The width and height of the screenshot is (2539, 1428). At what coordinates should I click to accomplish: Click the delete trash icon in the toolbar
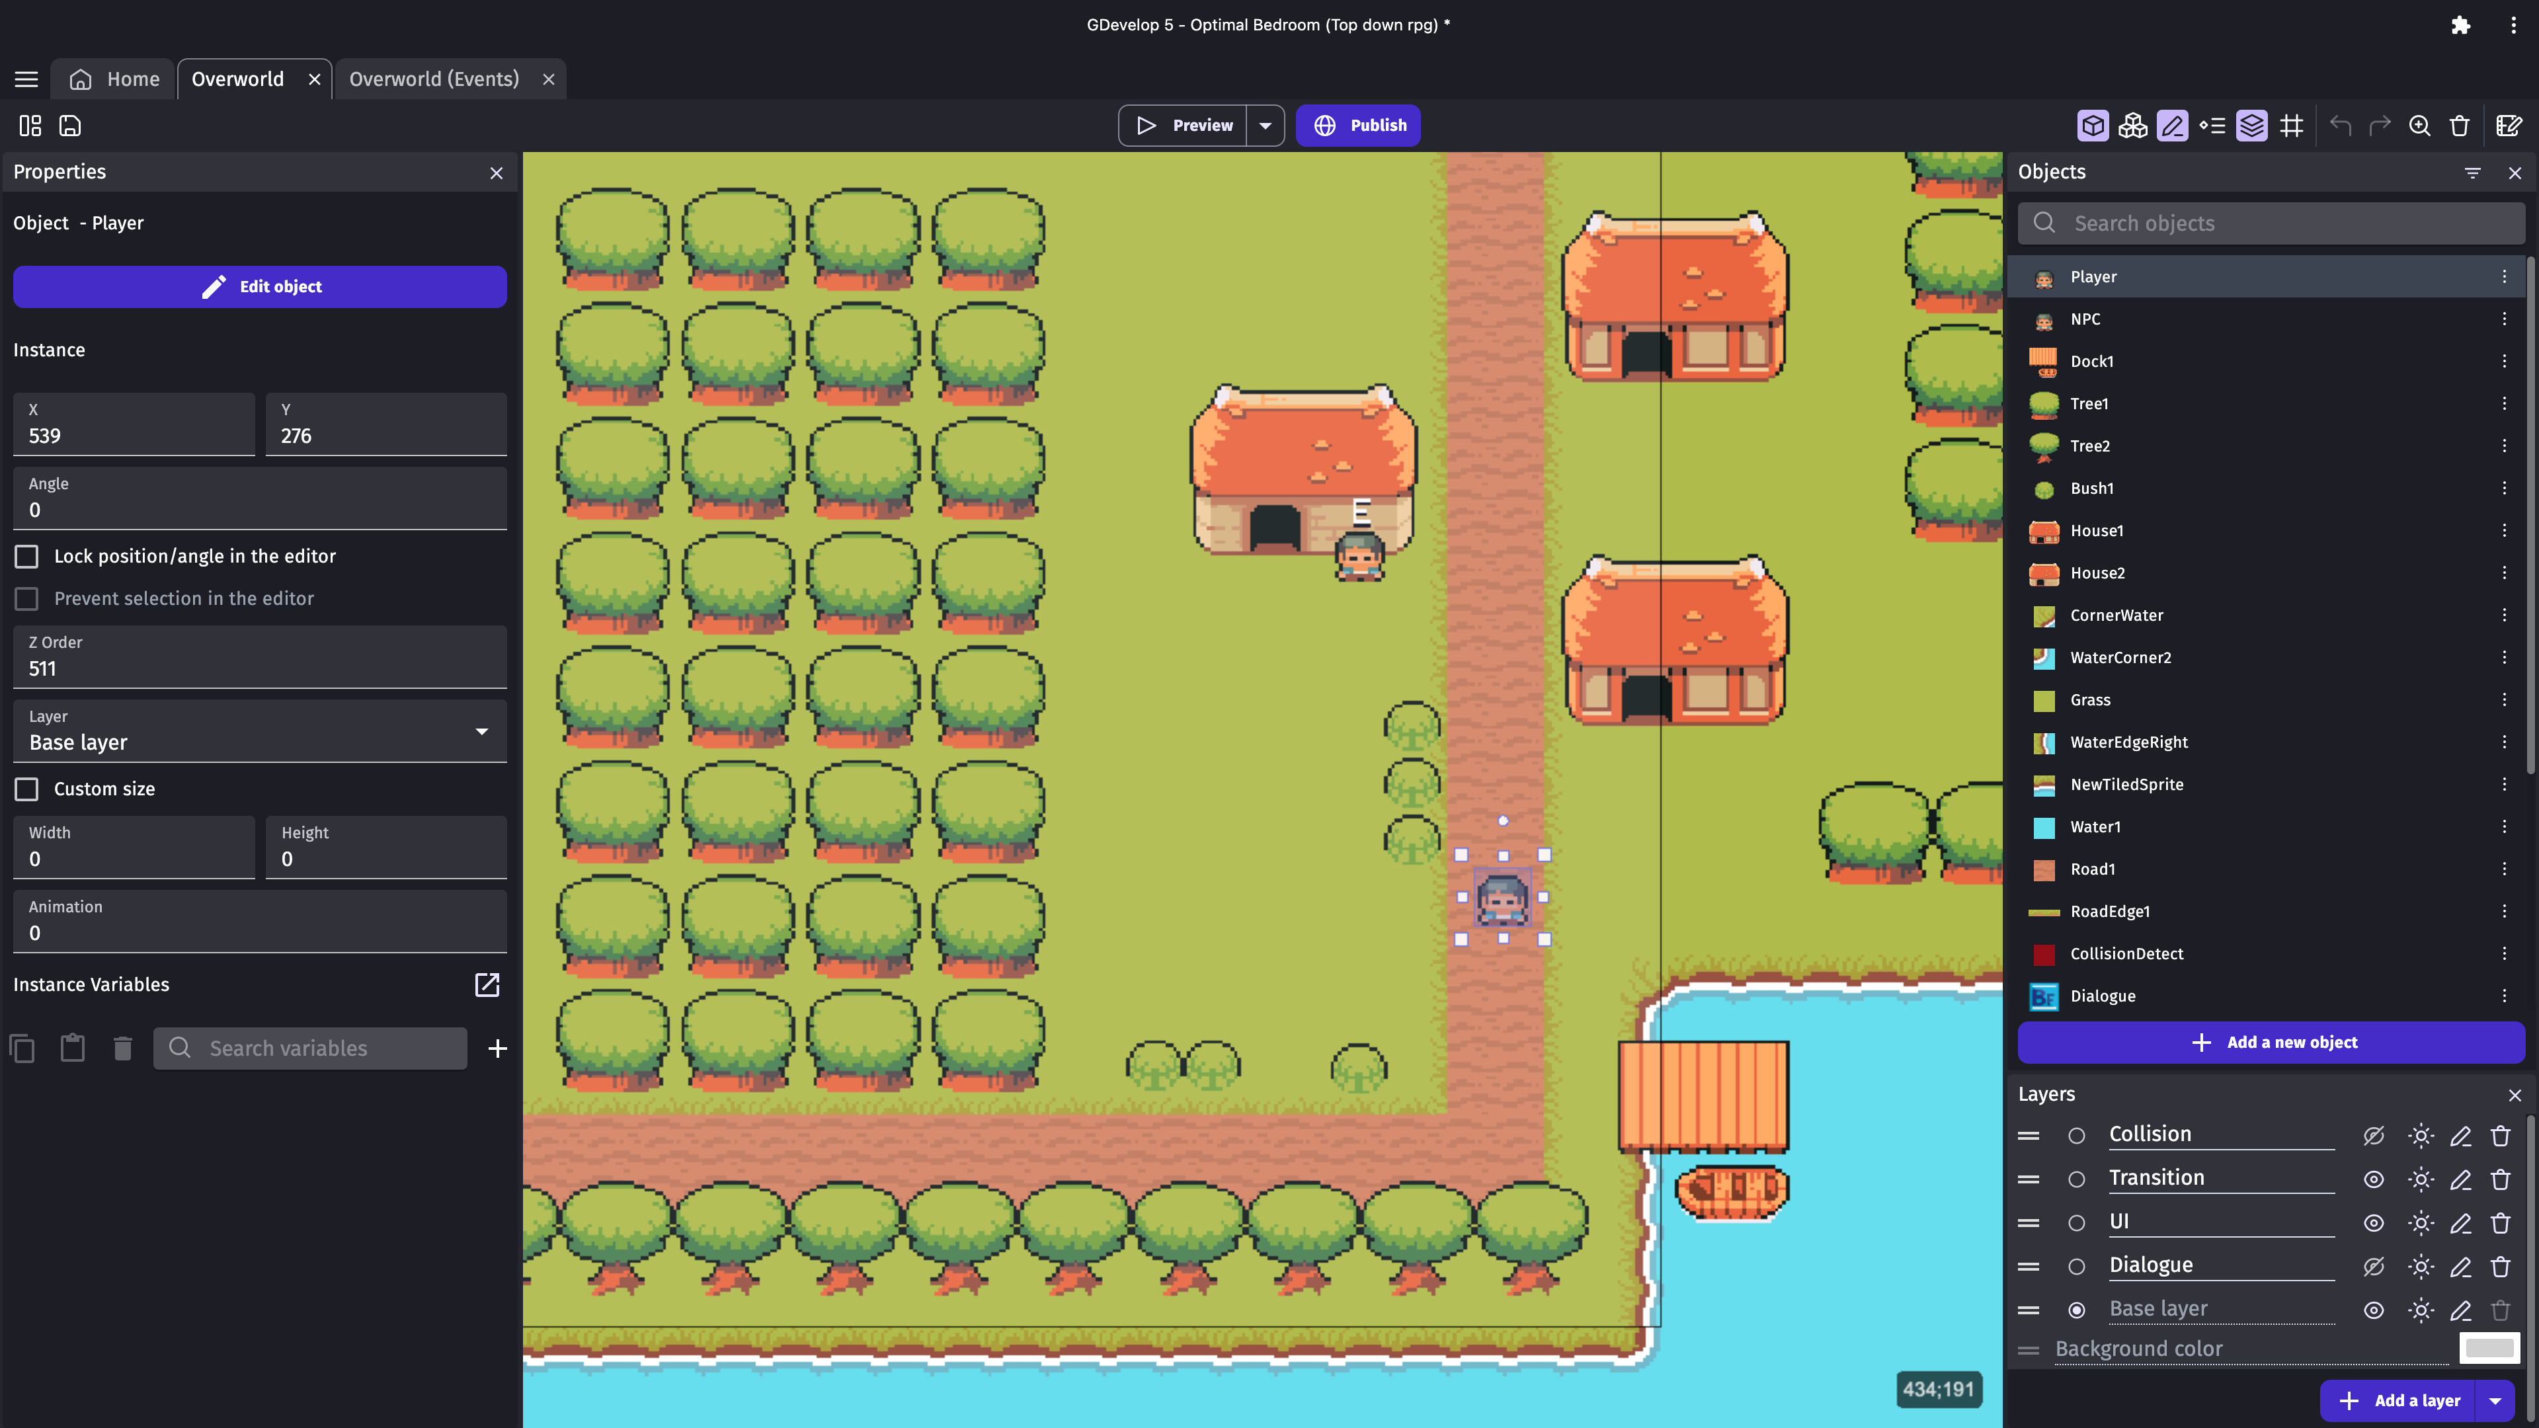tap(2459, 125)
